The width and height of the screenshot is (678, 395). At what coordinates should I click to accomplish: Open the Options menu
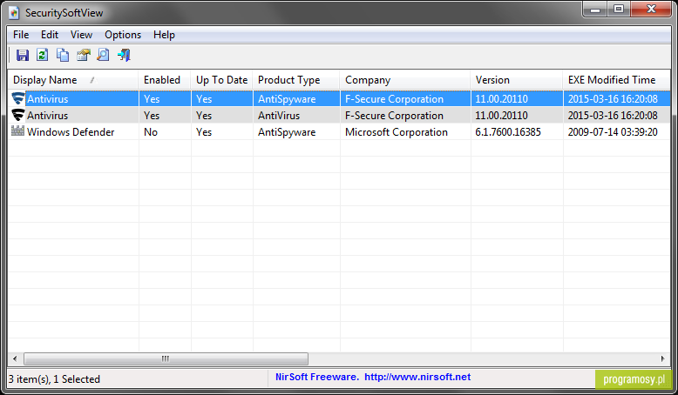point(123,35)
